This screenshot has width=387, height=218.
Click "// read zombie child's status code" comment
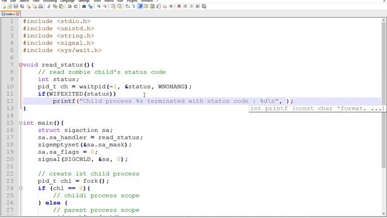[x=102, y=72]
